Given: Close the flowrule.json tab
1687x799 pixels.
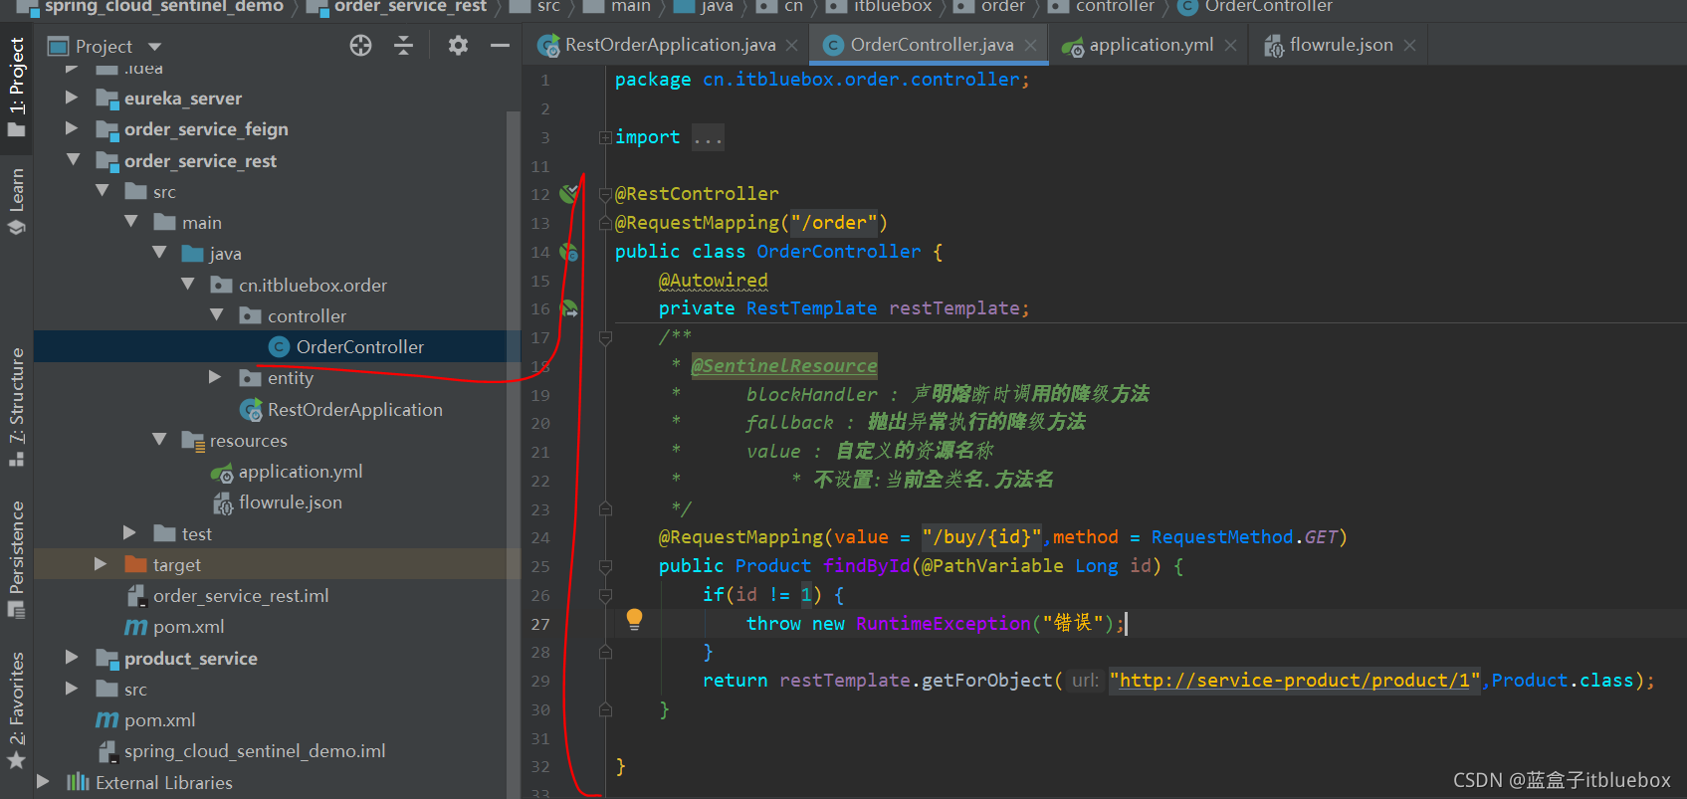Looking at the screenshot, I should 1409,46.
